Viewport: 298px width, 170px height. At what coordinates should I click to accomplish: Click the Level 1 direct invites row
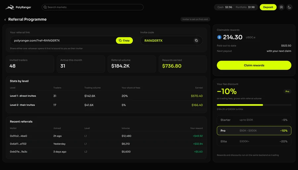(x=106, y=96)
